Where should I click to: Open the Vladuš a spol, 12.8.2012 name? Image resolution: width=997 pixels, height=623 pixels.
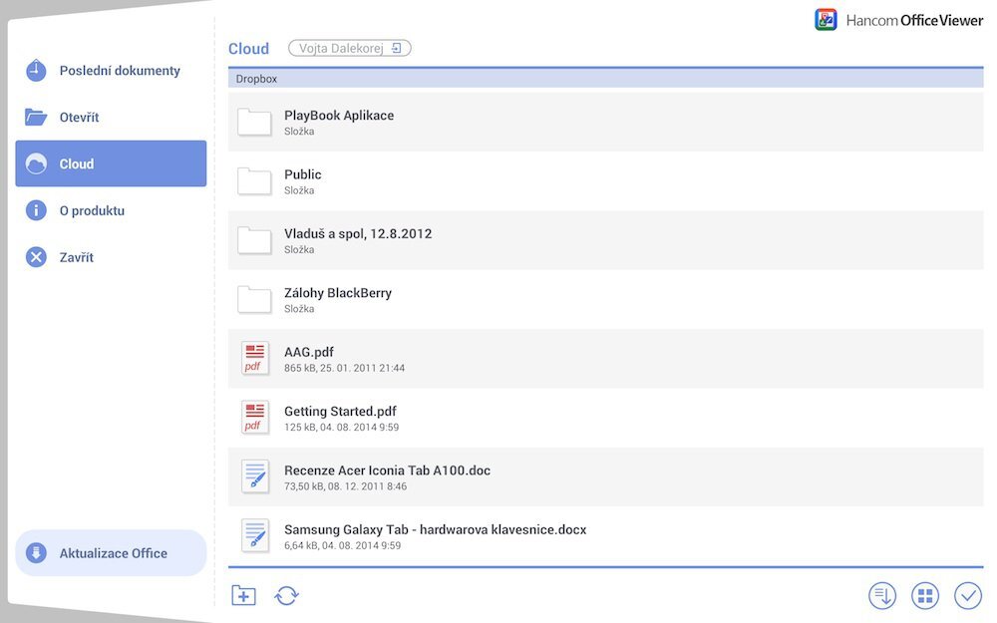coord(358,233)
